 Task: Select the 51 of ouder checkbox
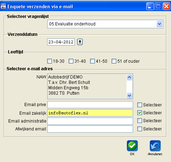114,61
